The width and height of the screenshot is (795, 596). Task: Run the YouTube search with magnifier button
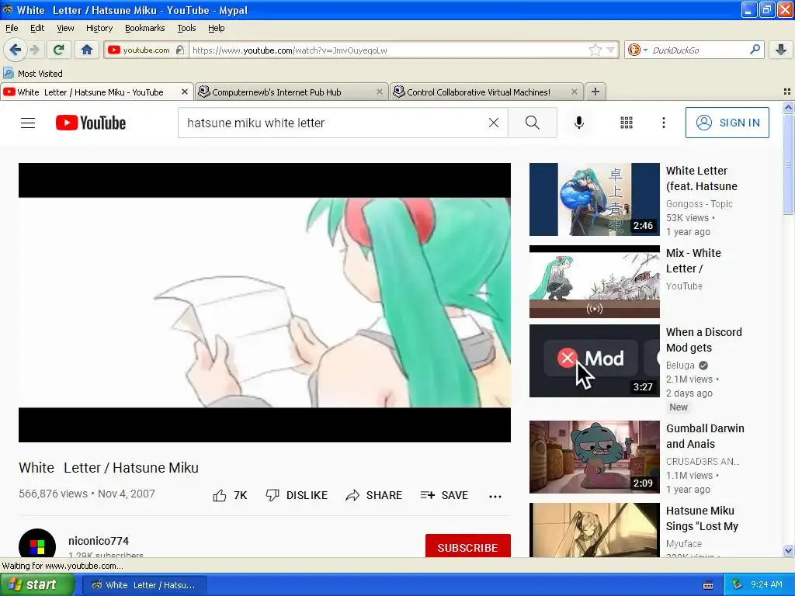click(x=533, y=123)
